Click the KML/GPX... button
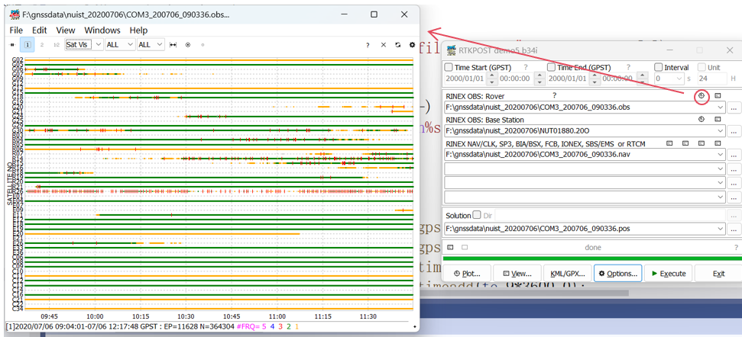Viewport: 742px width, 337px height. 567,273
